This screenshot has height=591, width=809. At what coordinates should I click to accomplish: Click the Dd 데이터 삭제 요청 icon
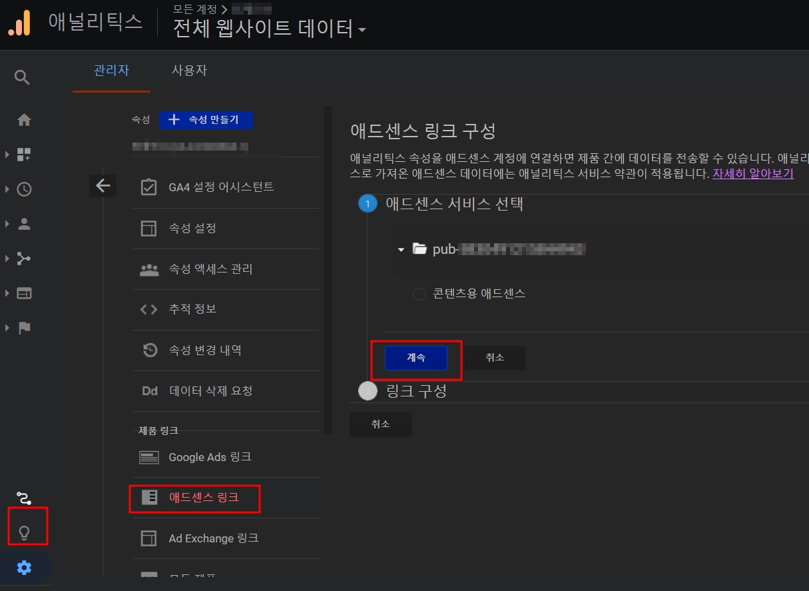click(150, 391)
